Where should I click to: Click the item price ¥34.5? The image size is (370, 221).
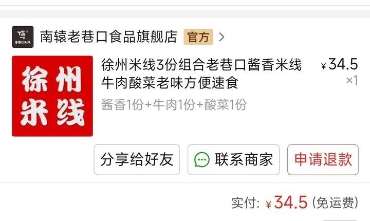point(340,64)
